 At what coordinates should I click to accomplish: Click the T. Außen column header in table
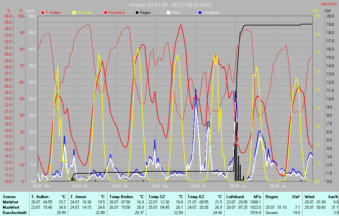pyautogui.click(x=40, y=197)
